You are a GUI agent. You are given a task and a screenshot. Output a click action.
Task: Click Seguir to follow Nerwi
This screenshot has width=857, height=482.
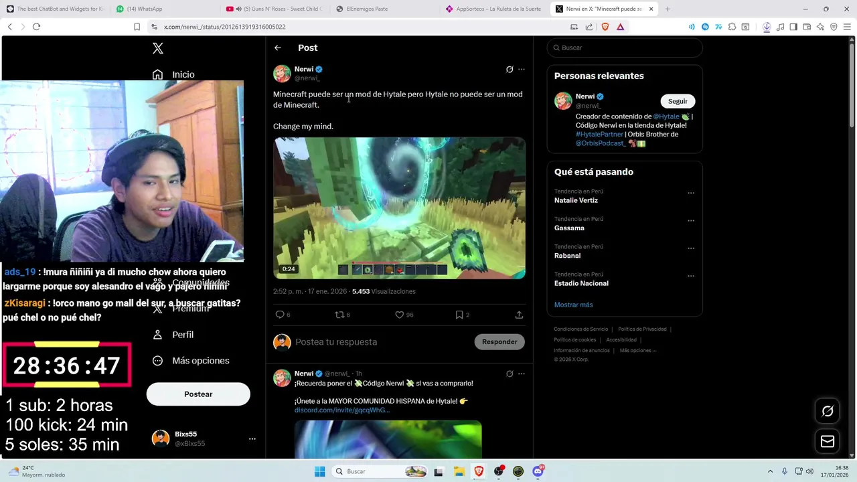pos(678,101)
